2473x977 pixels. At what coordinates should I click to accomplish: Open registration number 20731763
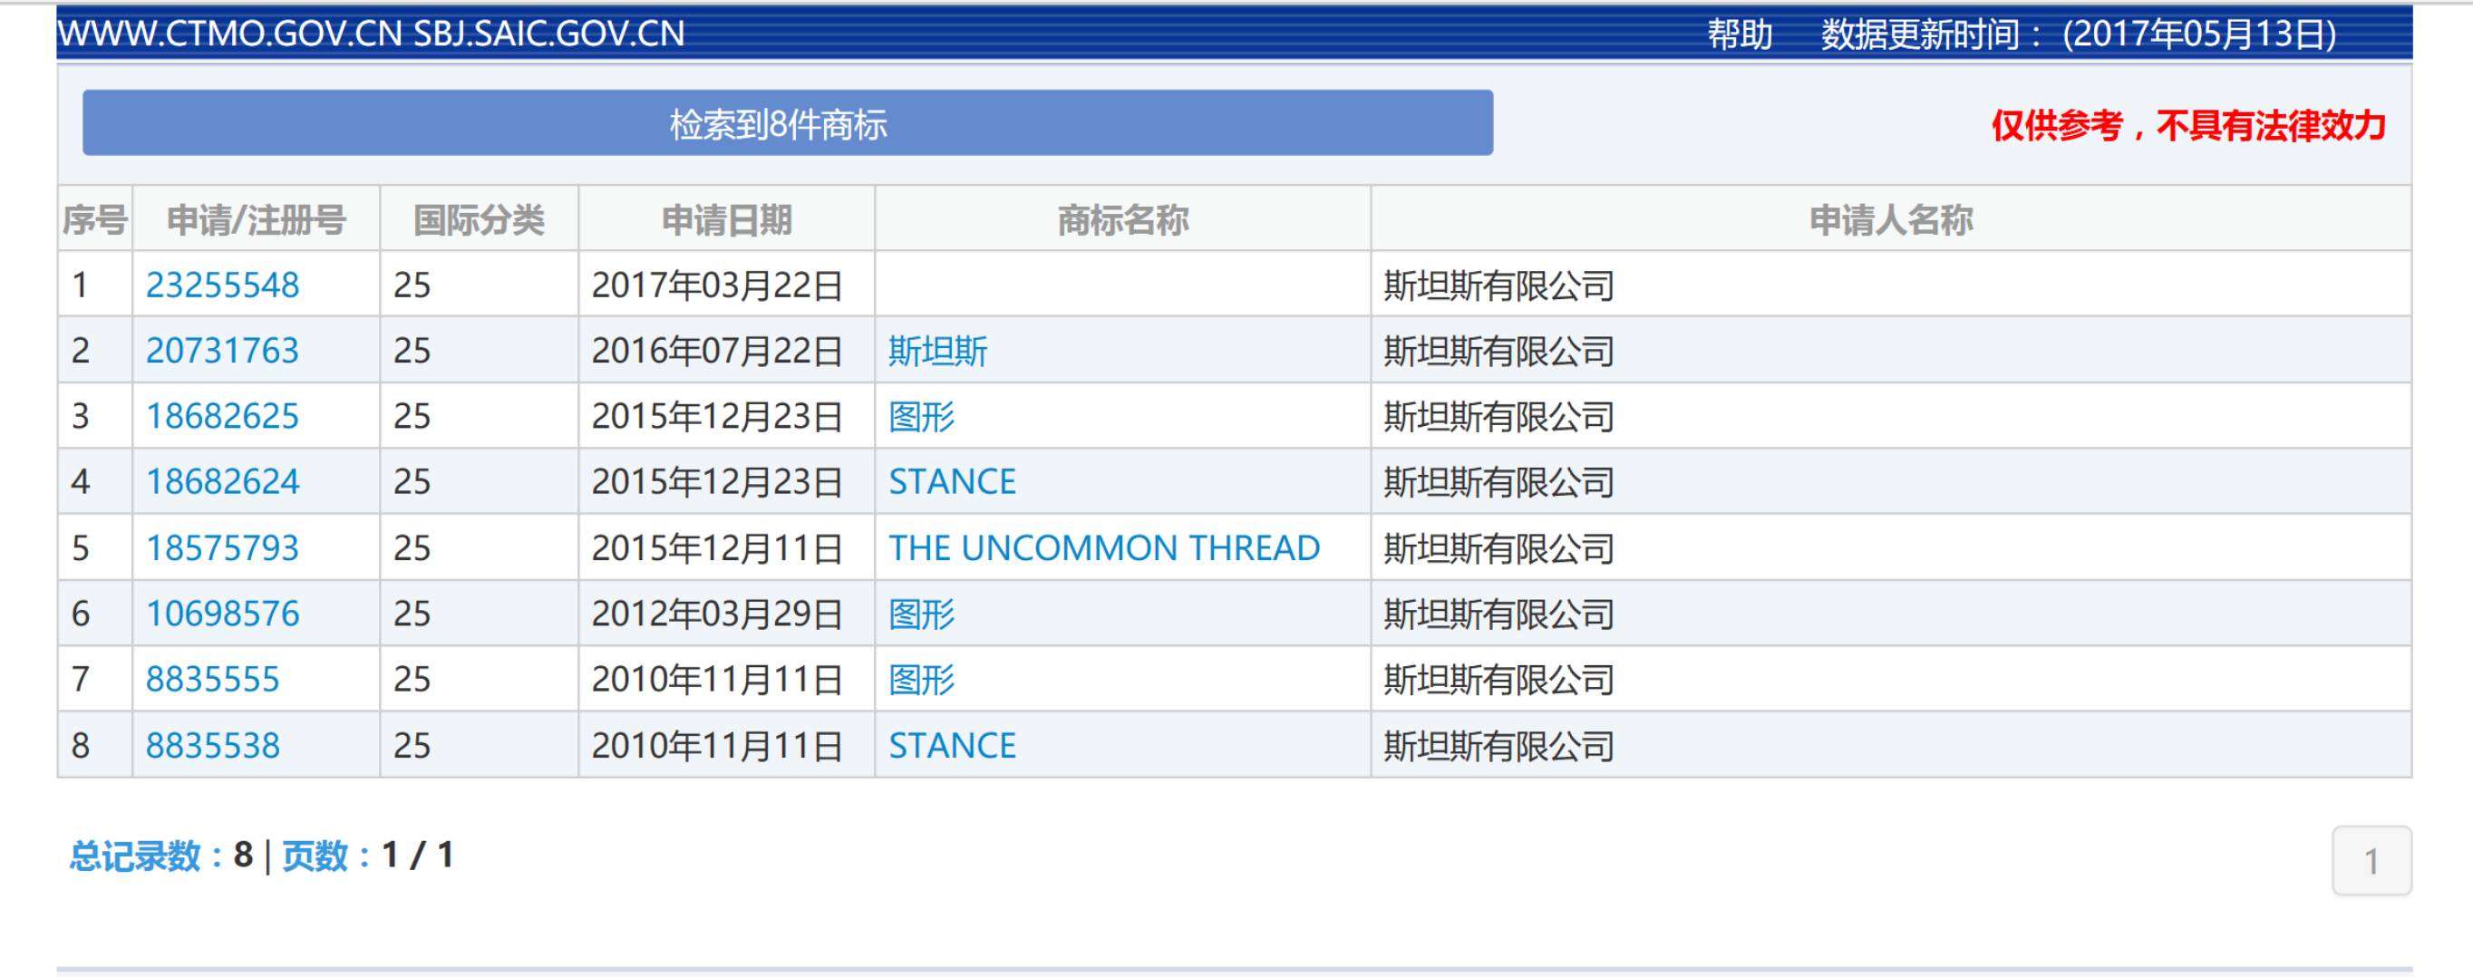[x=222, y=351]
